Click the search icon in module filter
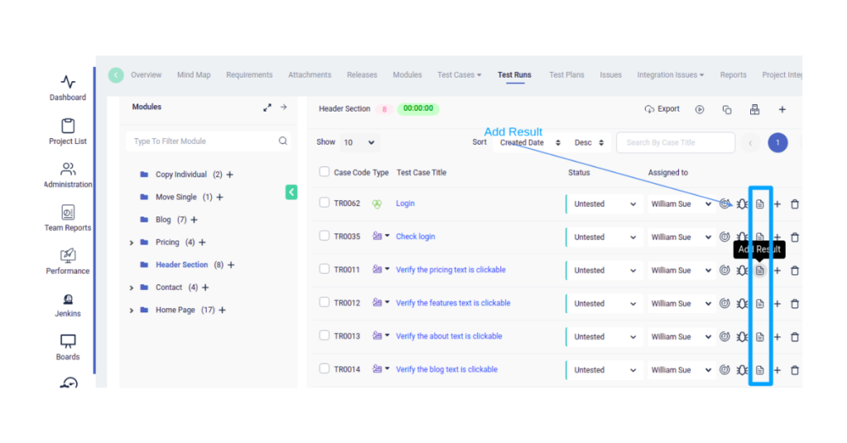The image size is (847, 443). pyautogui.click(x=283, y=141)
